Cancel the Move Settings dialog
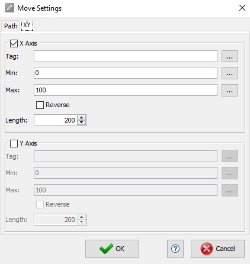Viewport: 250px width, 264px height. click(x=217, y=249)
